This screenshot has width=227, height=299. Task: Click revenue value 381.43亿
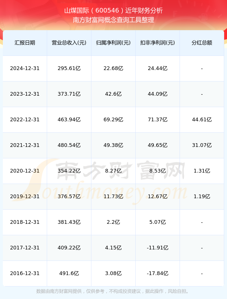point(69,222)
